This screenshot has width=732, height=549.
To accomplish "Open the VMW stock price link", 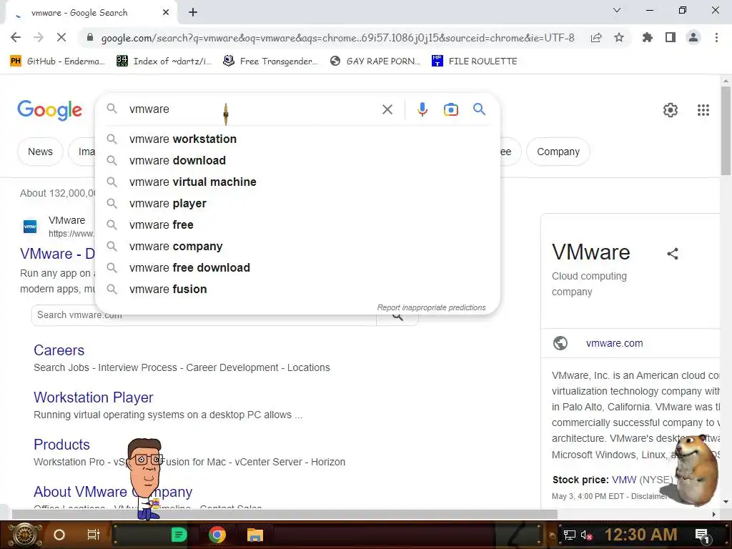I will coord(624,480).
